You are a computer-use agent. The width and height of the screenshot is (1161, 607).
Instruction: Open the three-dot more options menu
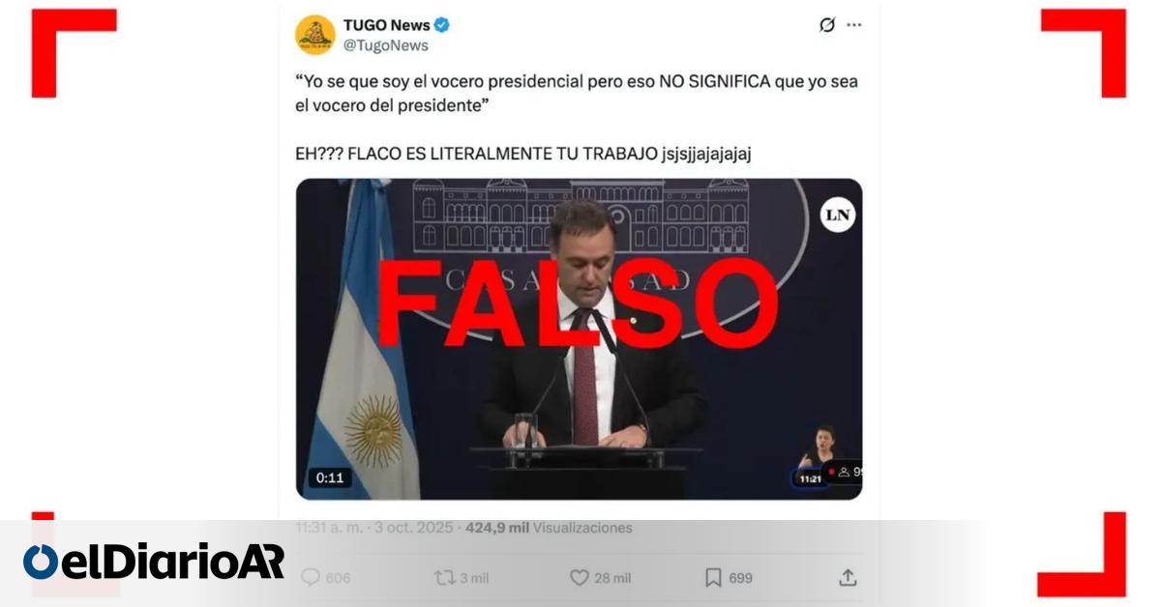tap(853, 25)
